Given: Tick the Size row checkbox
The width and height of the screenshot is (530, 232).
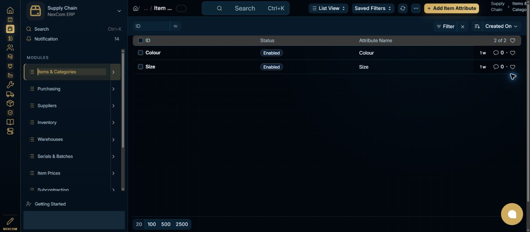Looking at the screenshot, I should pyautogui.click(x=140, y=67).
